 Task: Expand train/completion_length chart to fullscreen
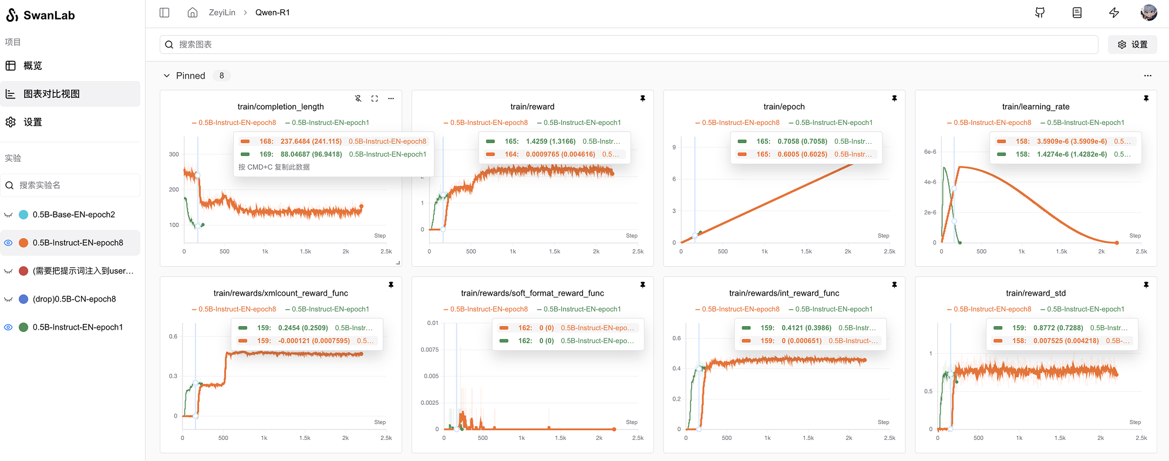click(x=375, y=99)
